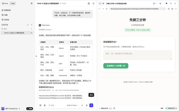Reload the preview page
The height and width of the screenshot is (111, 179).
tap(107, 9)
